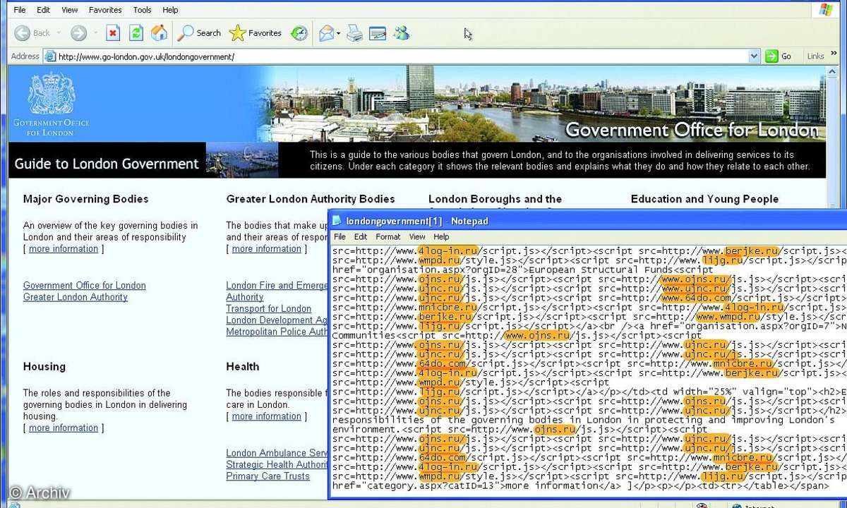Open the Metropolitan Police Authority link
This screenshot has height=508, width=847.
(277, 332)
